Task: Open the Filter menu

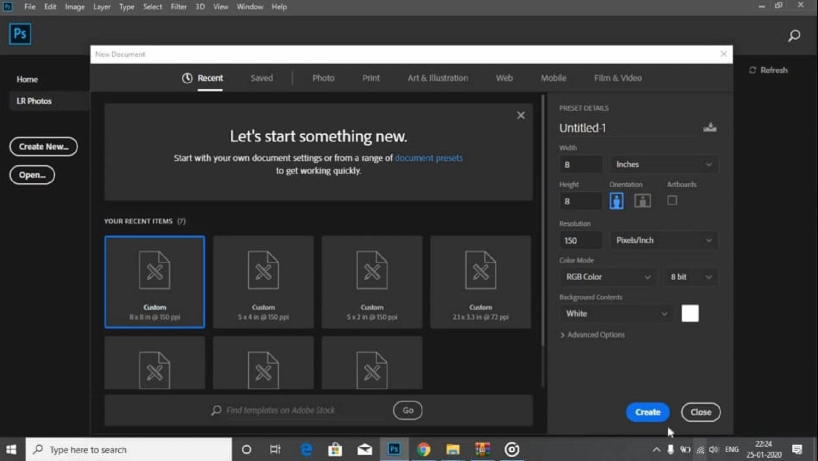Action: [x=179, y=7]
